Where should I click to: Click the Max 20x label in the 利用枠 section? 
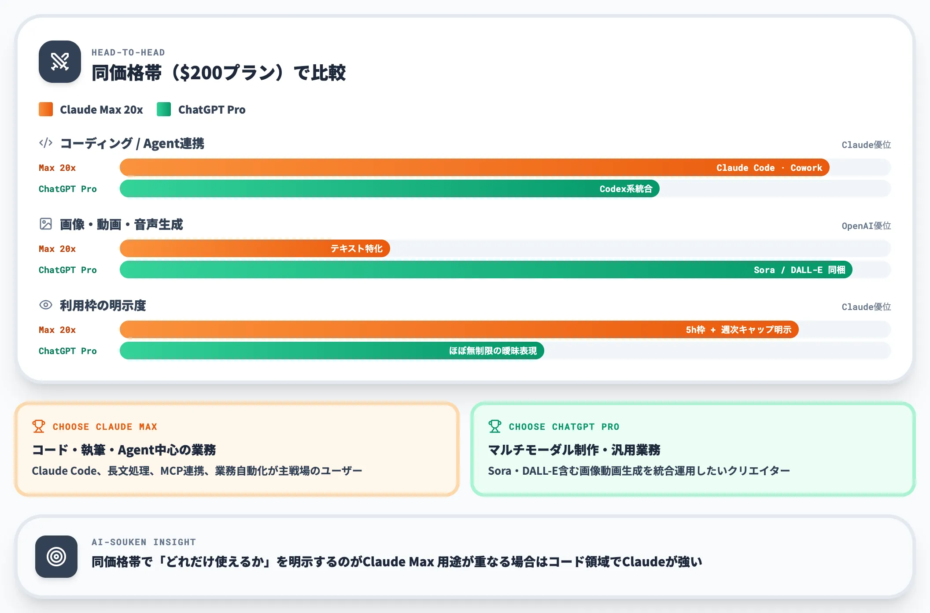coord(57,330)
